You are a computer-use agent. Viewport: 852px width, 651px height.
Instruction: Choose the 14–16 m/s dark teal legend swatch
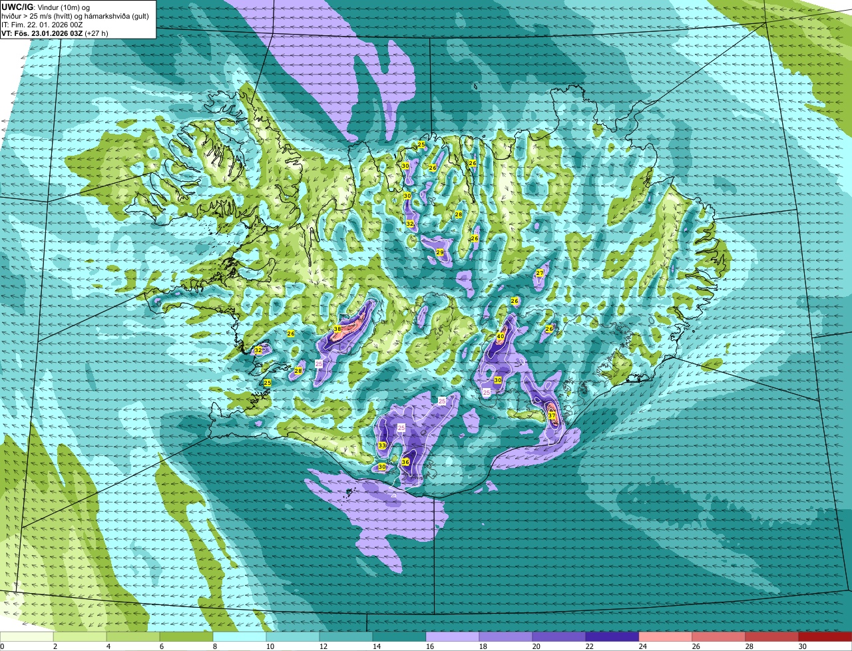pyautogui.click(x=399, y=636)
